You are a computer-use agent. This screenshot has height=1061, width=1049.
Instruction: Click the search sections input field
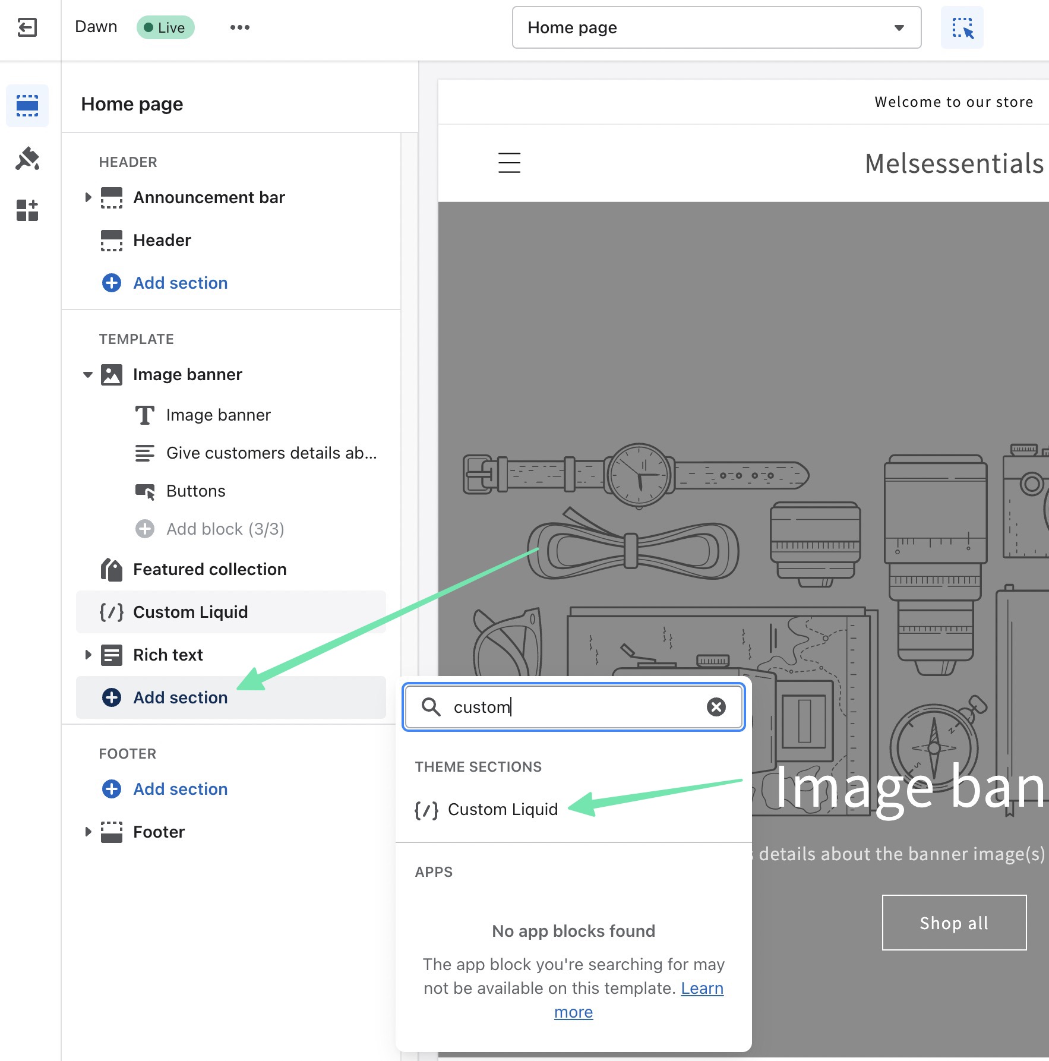click(570, 707)
